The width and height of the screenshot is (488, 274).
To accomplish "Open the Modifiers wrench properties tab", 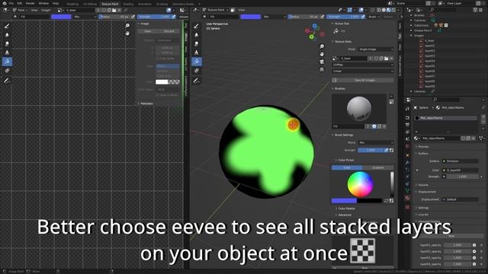I will (x=407, y=162).
